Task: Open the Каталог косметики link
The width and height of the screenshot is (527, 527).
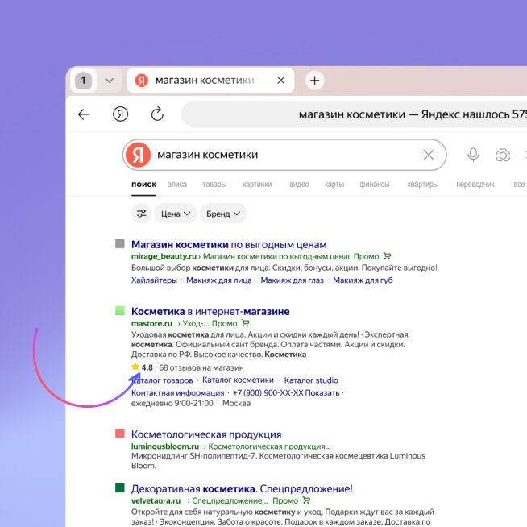Action: coord(238,380)
